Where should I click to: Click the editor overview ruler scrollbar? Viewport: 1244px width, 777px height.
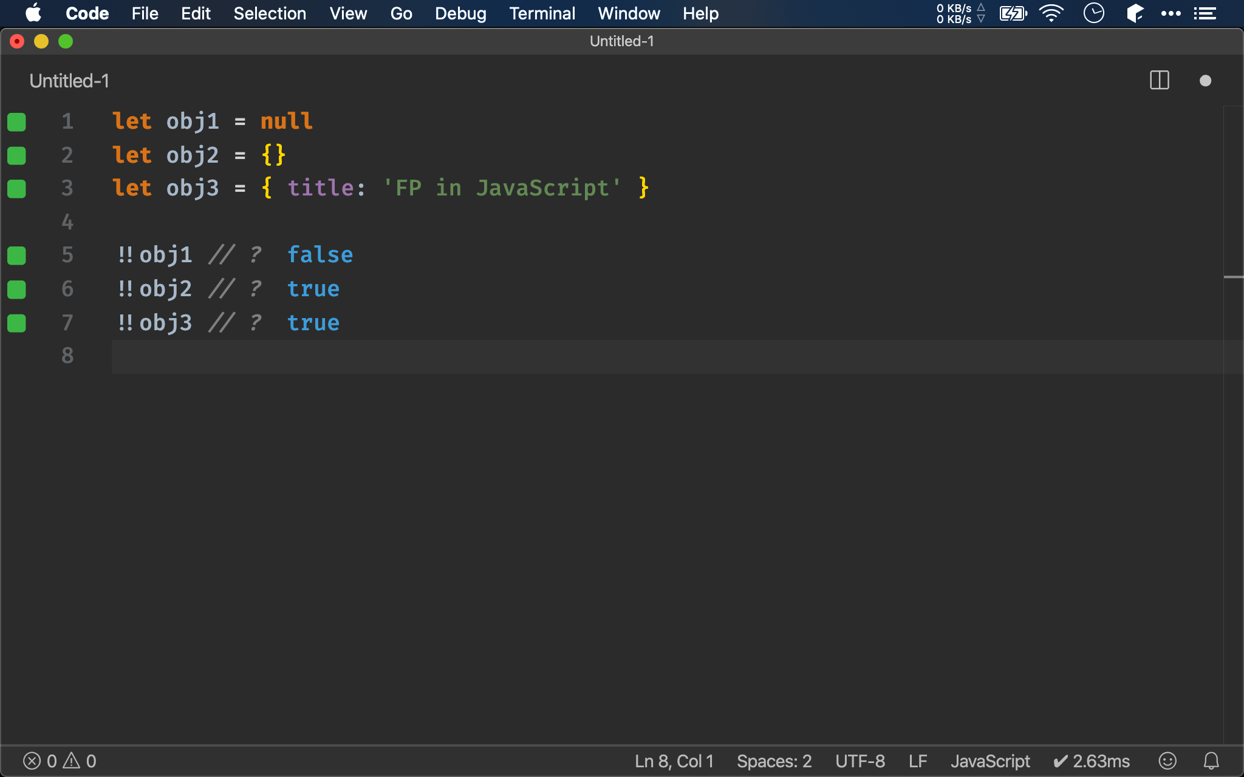point(1233,425)
